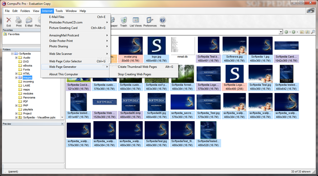Screen dimensions: 318x176
Task: Click the green forward arrow icon
Action: click(x=294, y=32)
